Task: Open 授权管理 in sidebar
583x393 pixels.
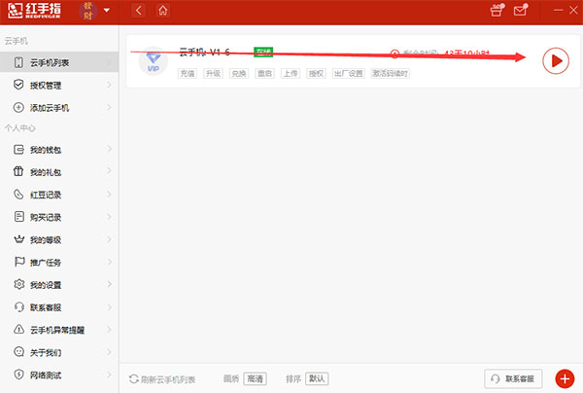Action: tap(59, 86)
